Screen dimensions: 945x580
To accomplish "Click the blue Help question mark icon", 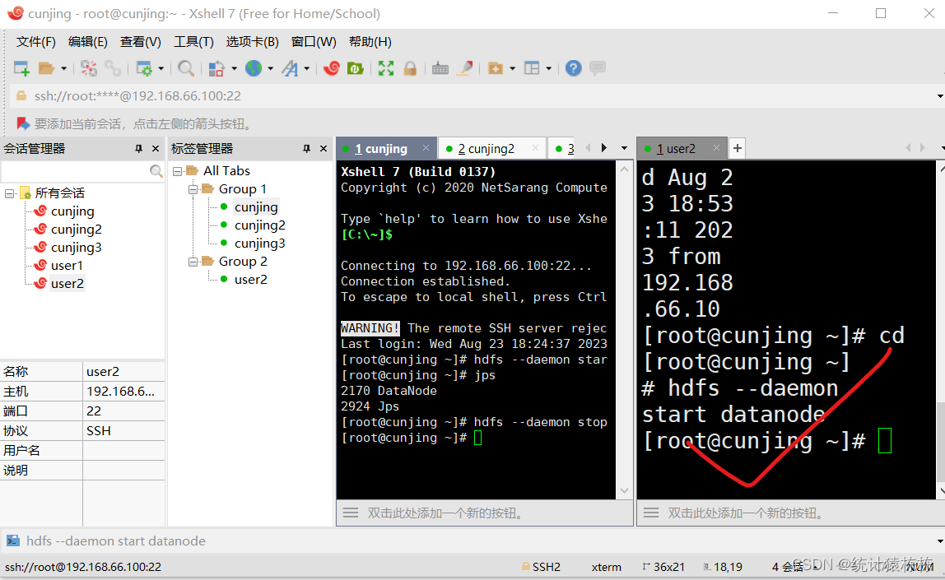I will click(574, 68).
